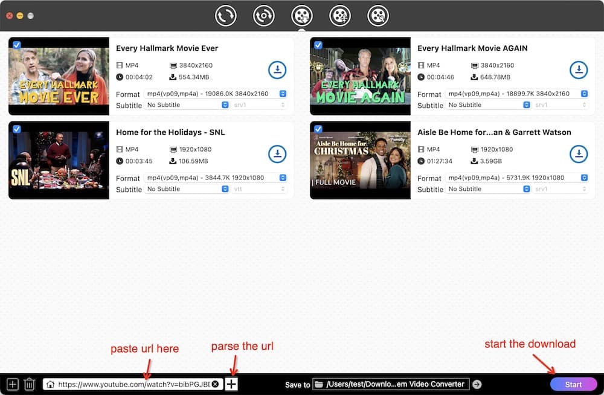
Task: Parse the URL with the plus button
Action: [231, 384]
